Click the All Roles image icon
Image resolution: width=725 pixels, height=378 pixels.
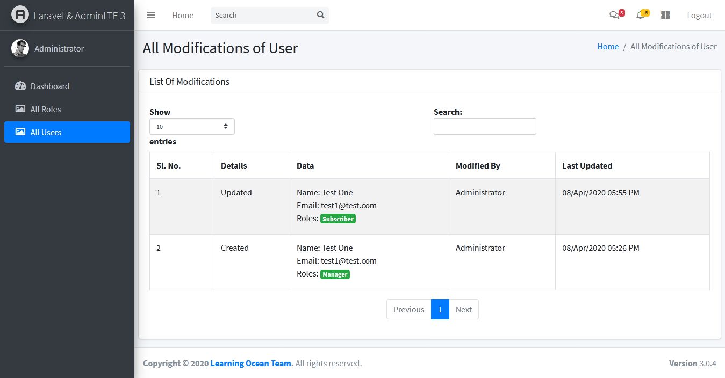pos(20,109)
